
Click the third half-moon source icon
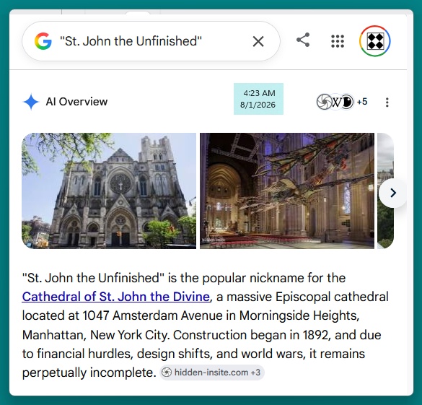(x=348, y=102)
